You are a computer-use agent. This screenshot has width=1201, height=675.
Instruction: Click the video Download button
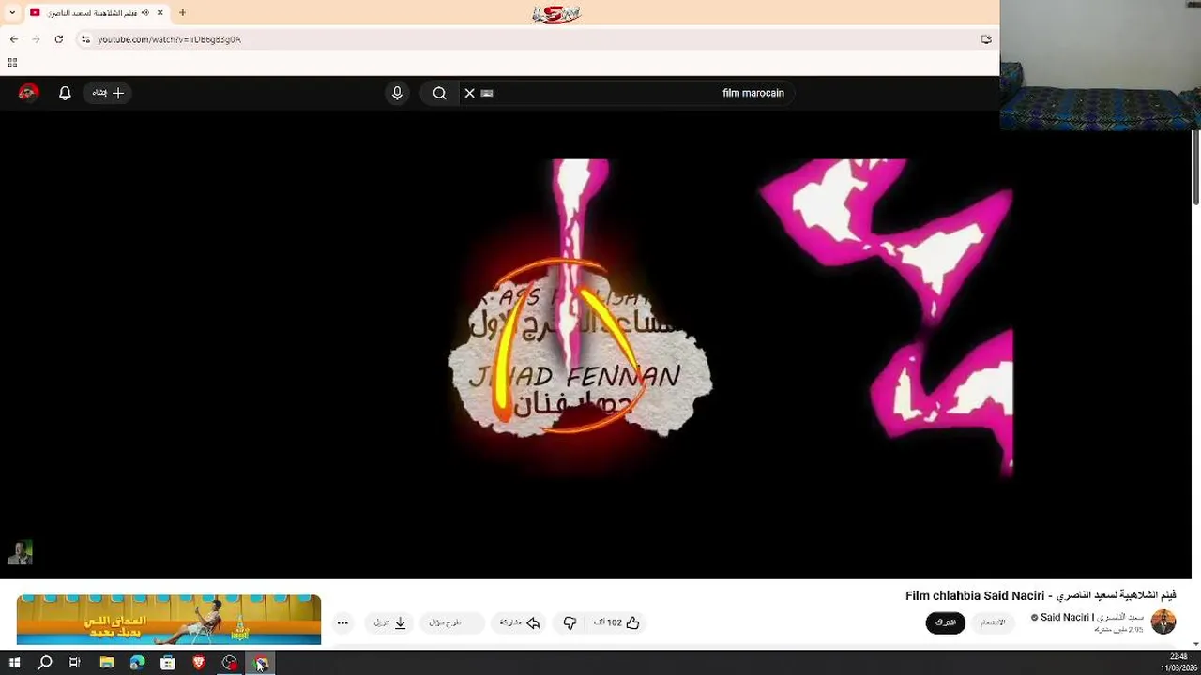coord(389,622)
